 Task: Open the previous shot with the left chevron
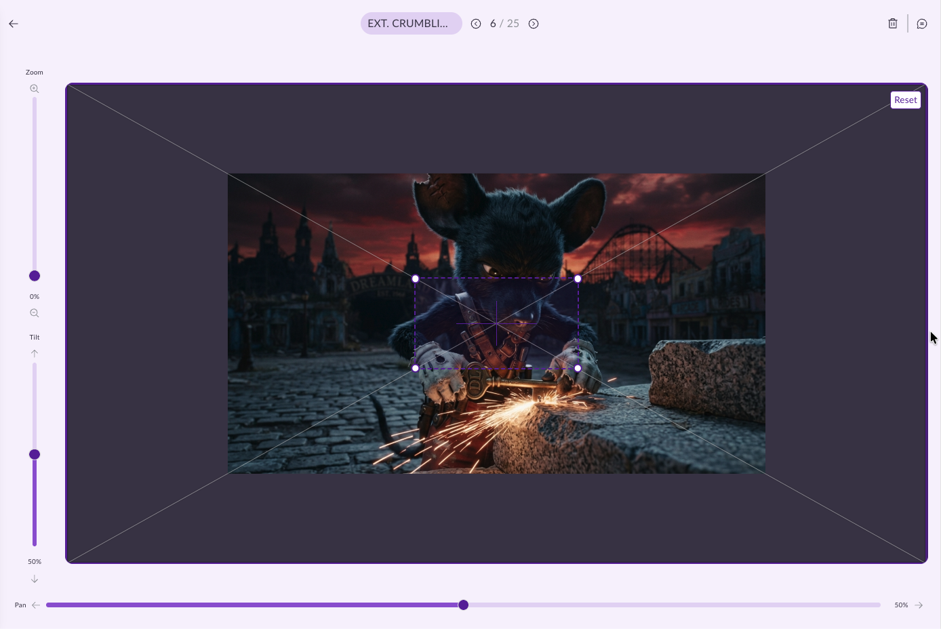tap(476, 24)
